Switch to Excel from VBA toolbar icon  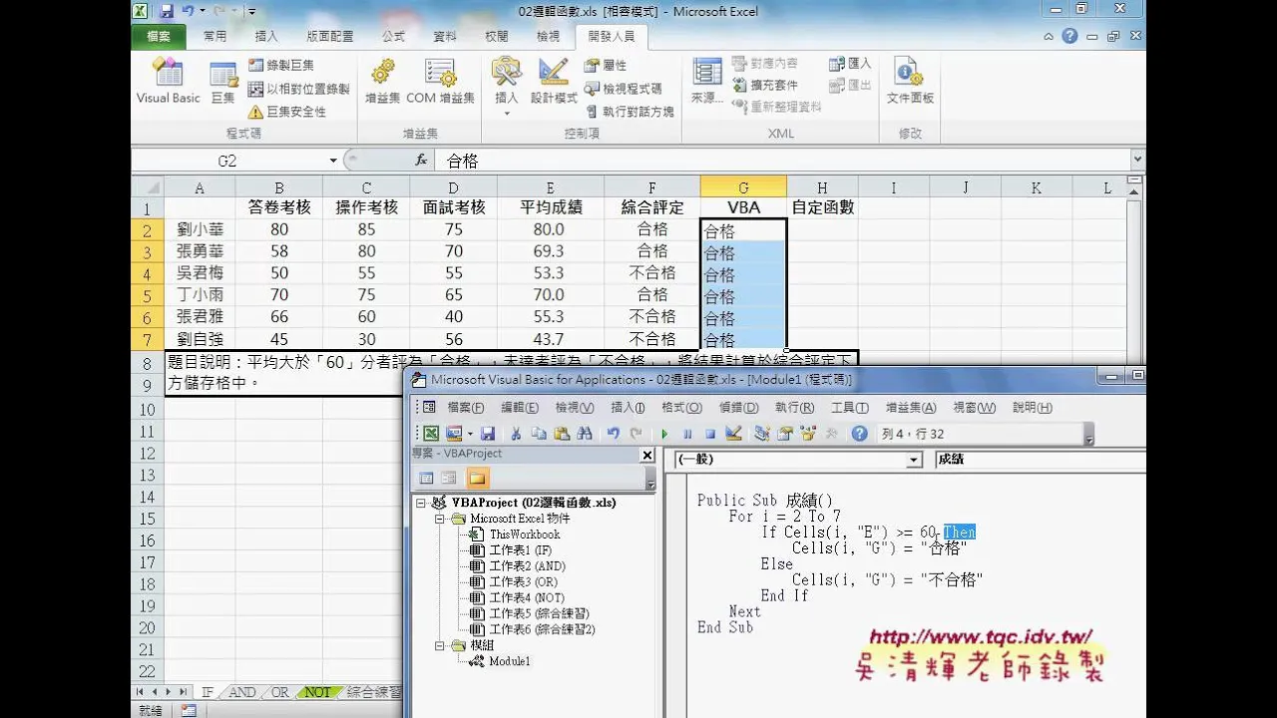pos(431,434)
